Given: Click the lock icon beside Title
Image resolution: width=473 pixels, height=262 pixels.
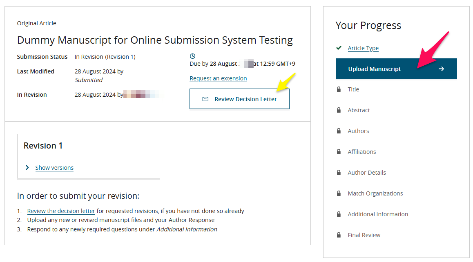Looking at the screenshot, I should [x=339, y=89].
